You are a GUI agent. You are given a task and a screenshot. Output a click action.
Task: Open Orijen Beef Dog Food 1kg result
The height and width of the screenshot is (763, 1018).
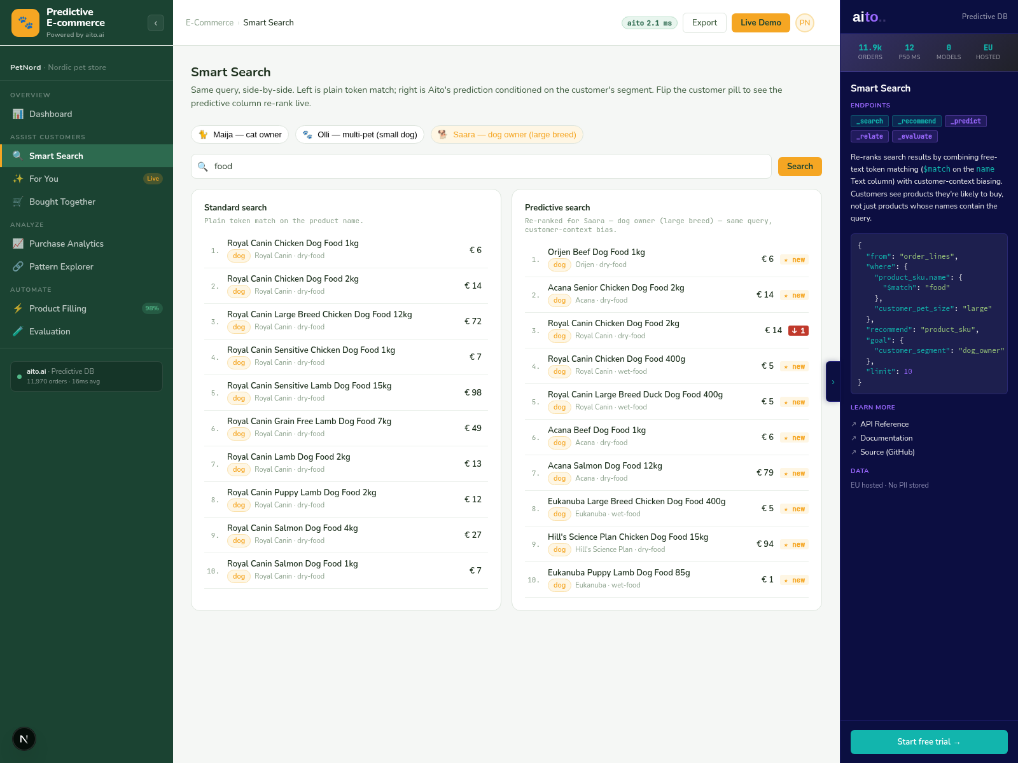[667, 259]
